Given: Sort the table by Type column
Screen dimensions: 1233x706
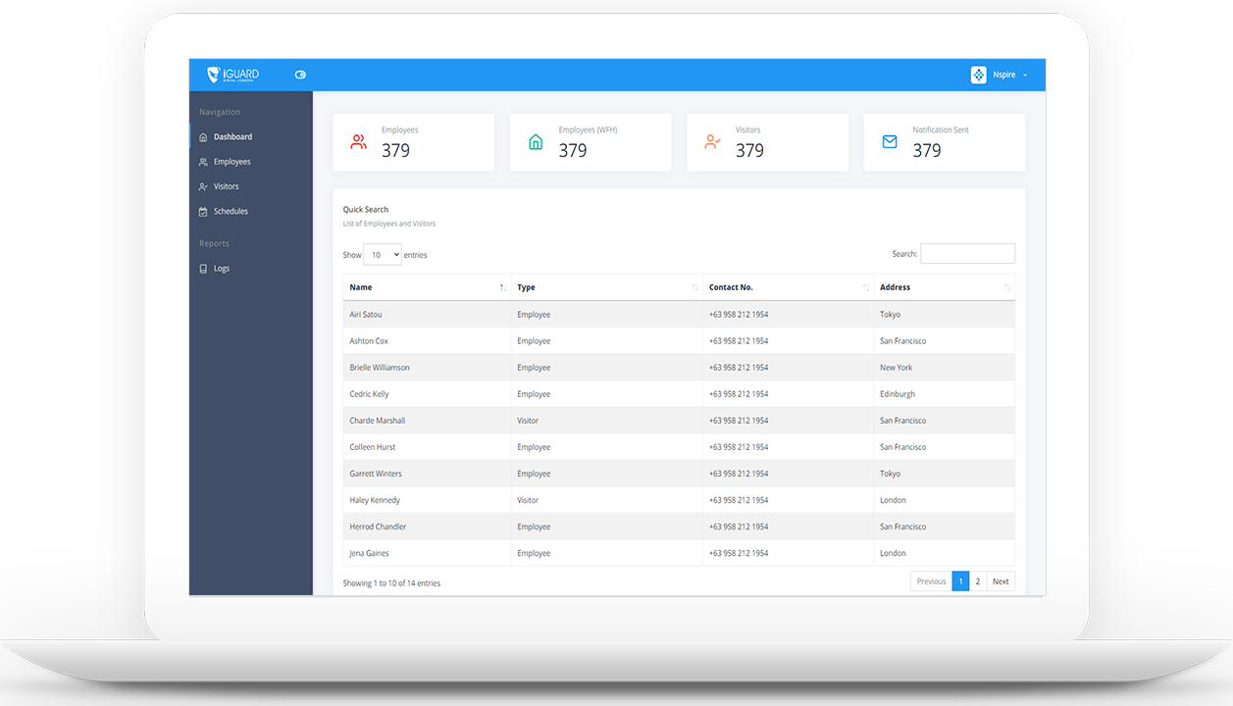Looking at the screenshot, I should click(x=606, y=287).
